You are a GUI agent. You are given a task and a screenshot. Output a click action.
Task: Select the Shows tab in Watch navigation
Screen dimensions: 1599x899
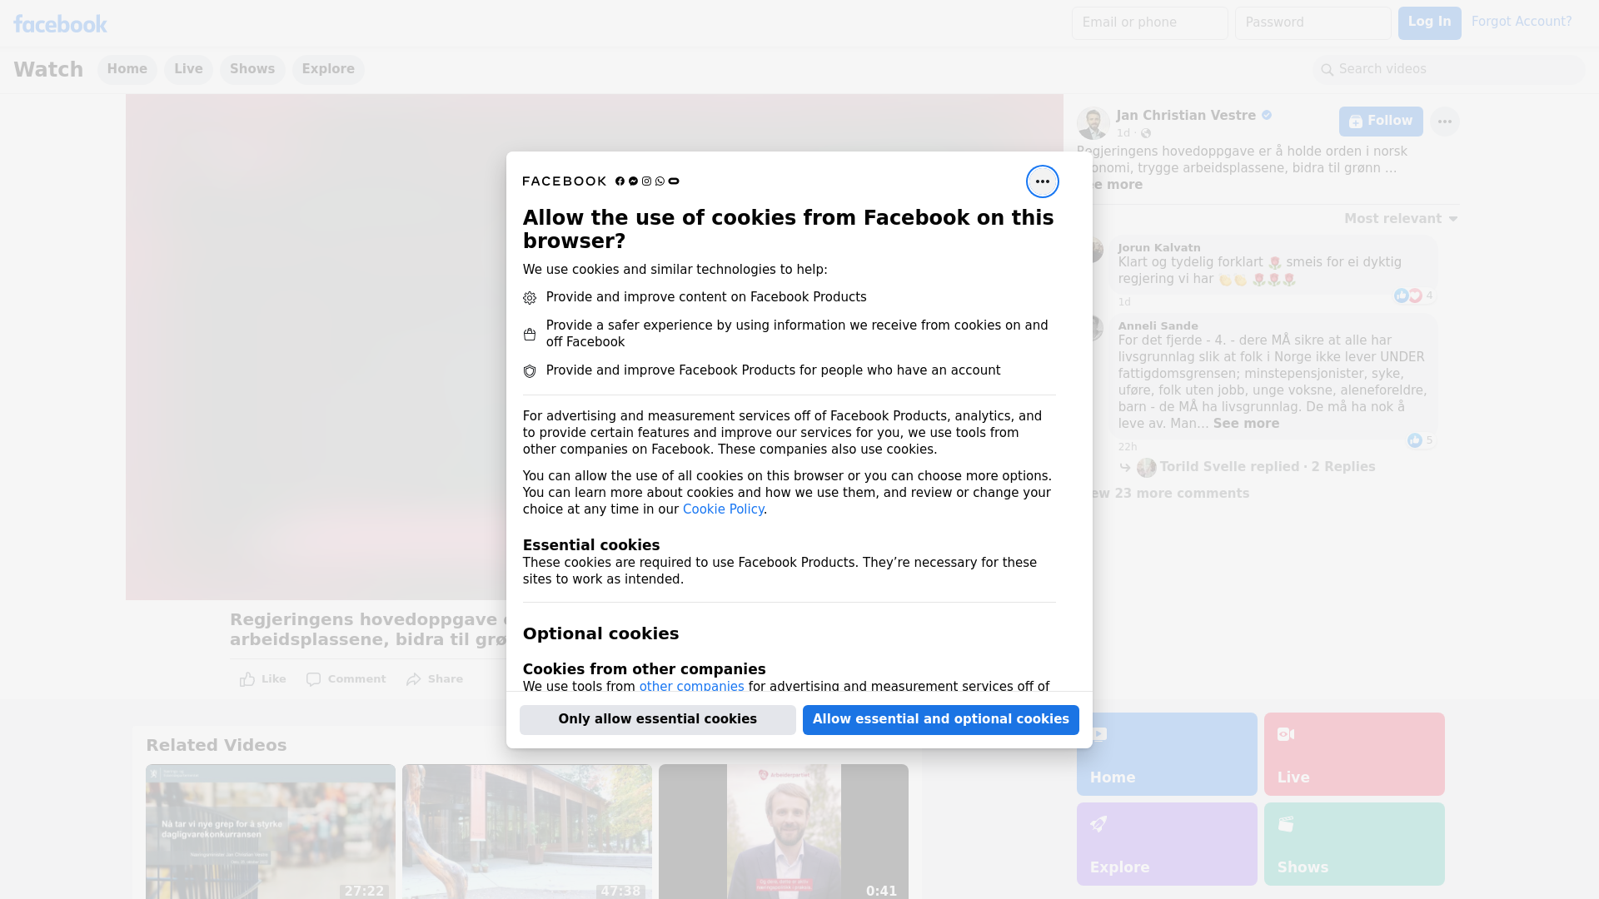(x=252, y=69)
